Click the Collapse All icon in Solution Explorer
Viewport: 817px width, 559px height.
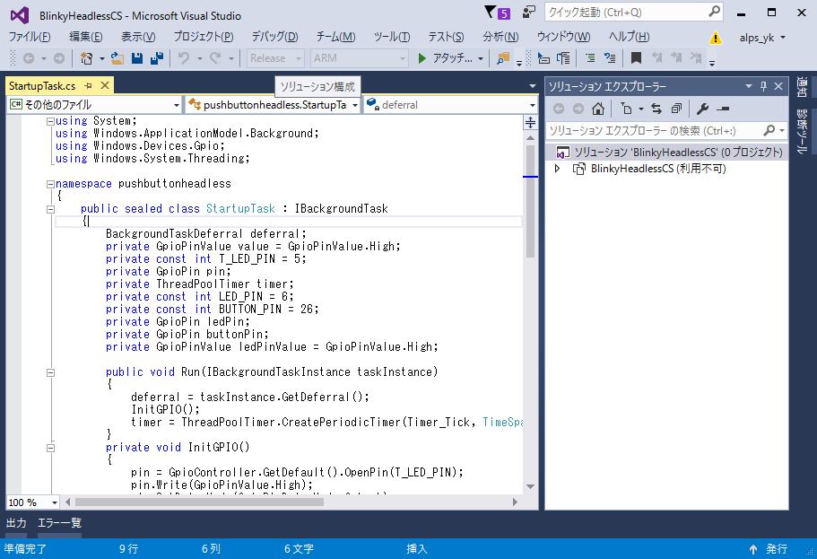[x=676, y=109]
